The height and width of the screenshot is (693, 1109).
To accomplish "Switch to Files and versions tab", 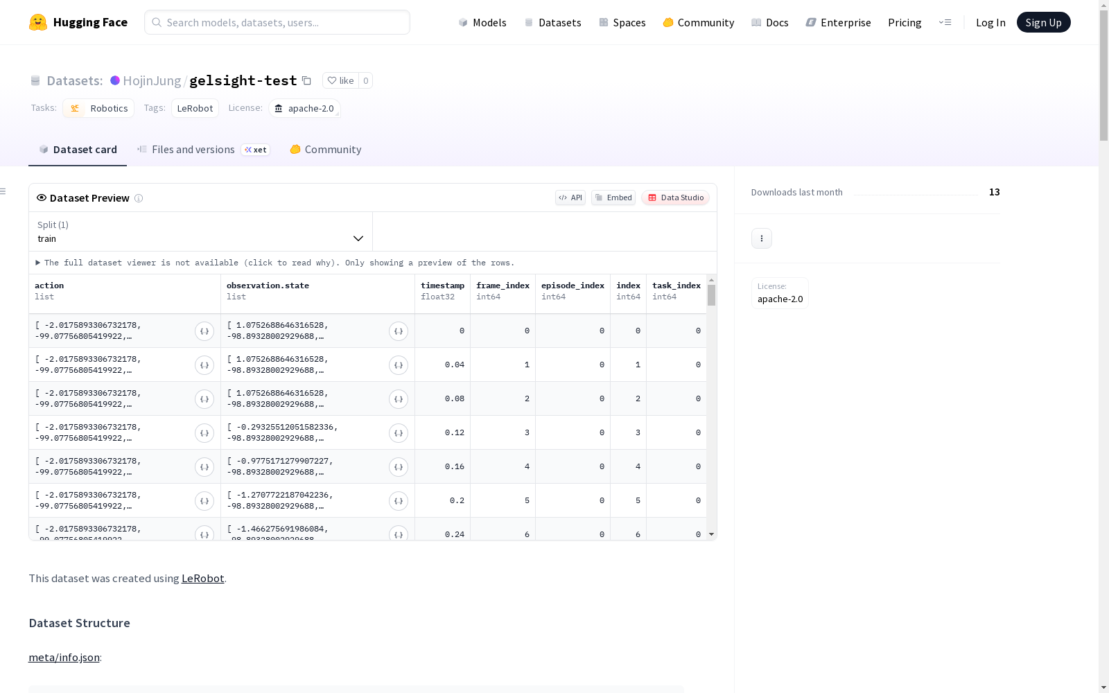I will click(x=204, y=150).
